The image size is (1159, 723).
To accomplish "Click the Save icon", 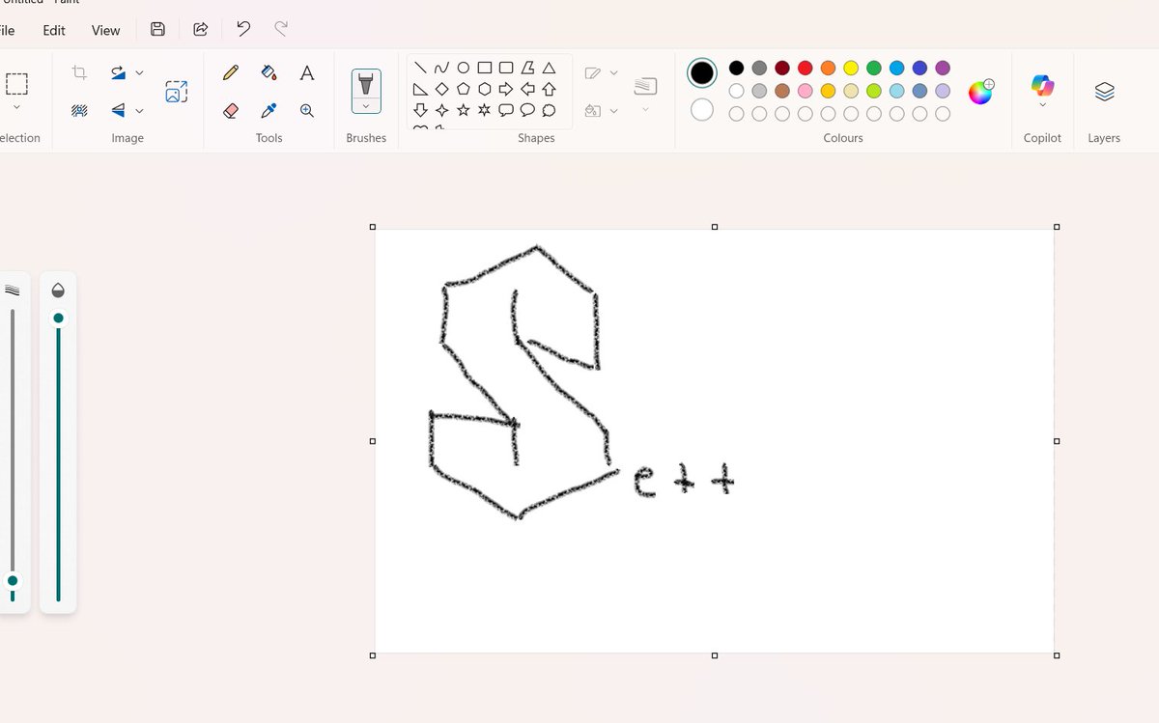I will (157, 30).
